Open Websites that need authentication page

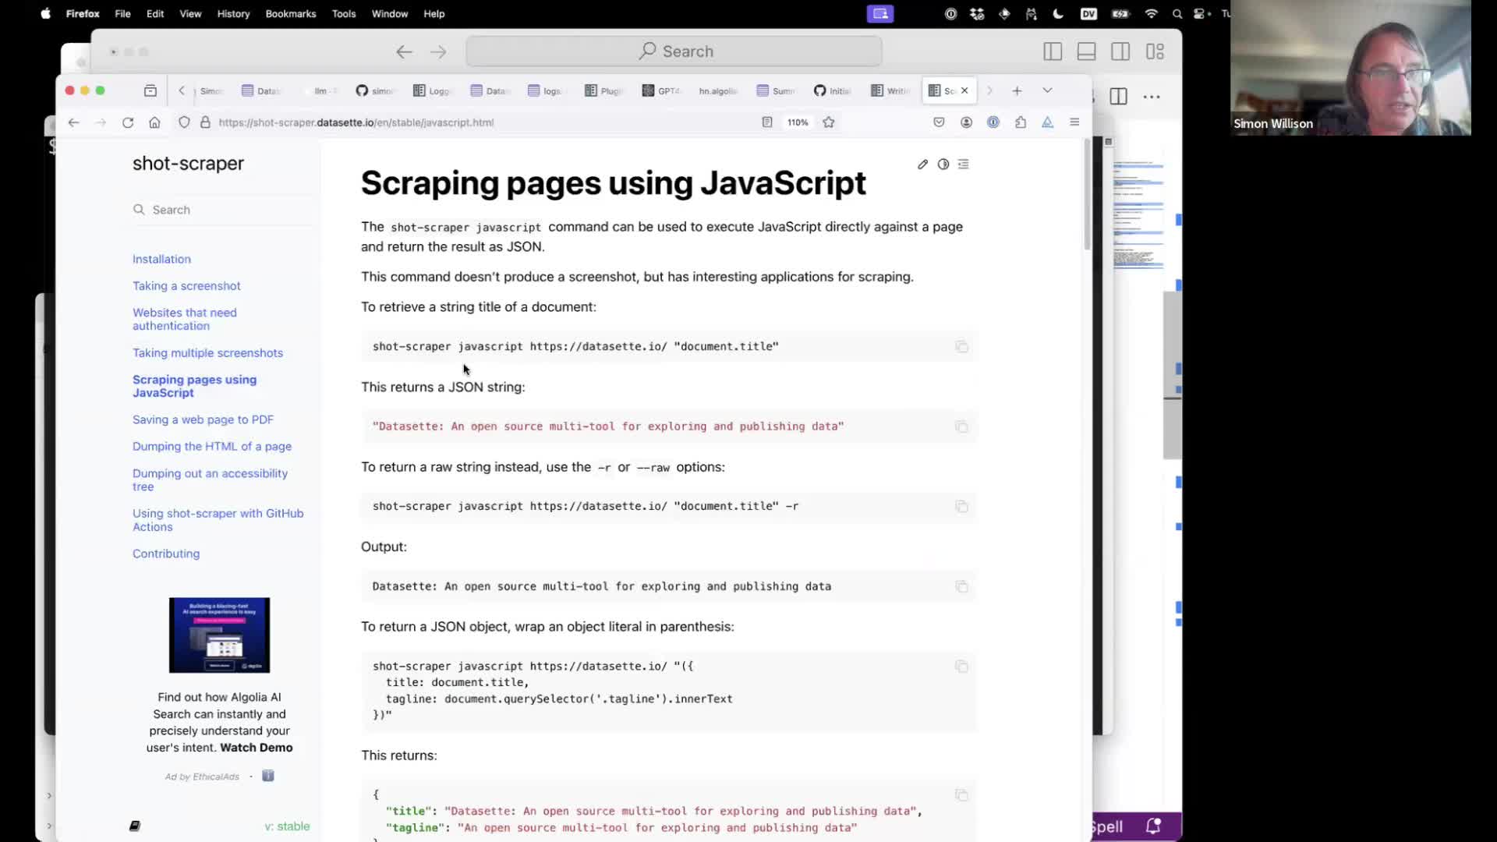tap(185, 319)
